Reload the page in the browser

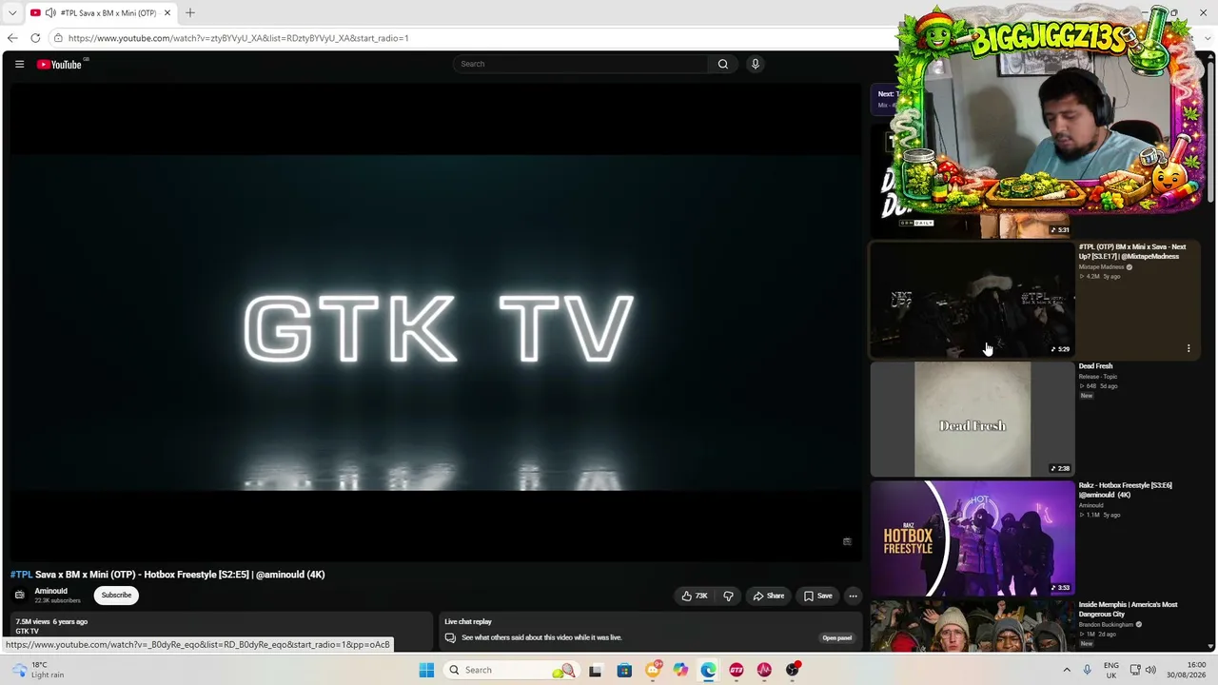pos(35,38)
